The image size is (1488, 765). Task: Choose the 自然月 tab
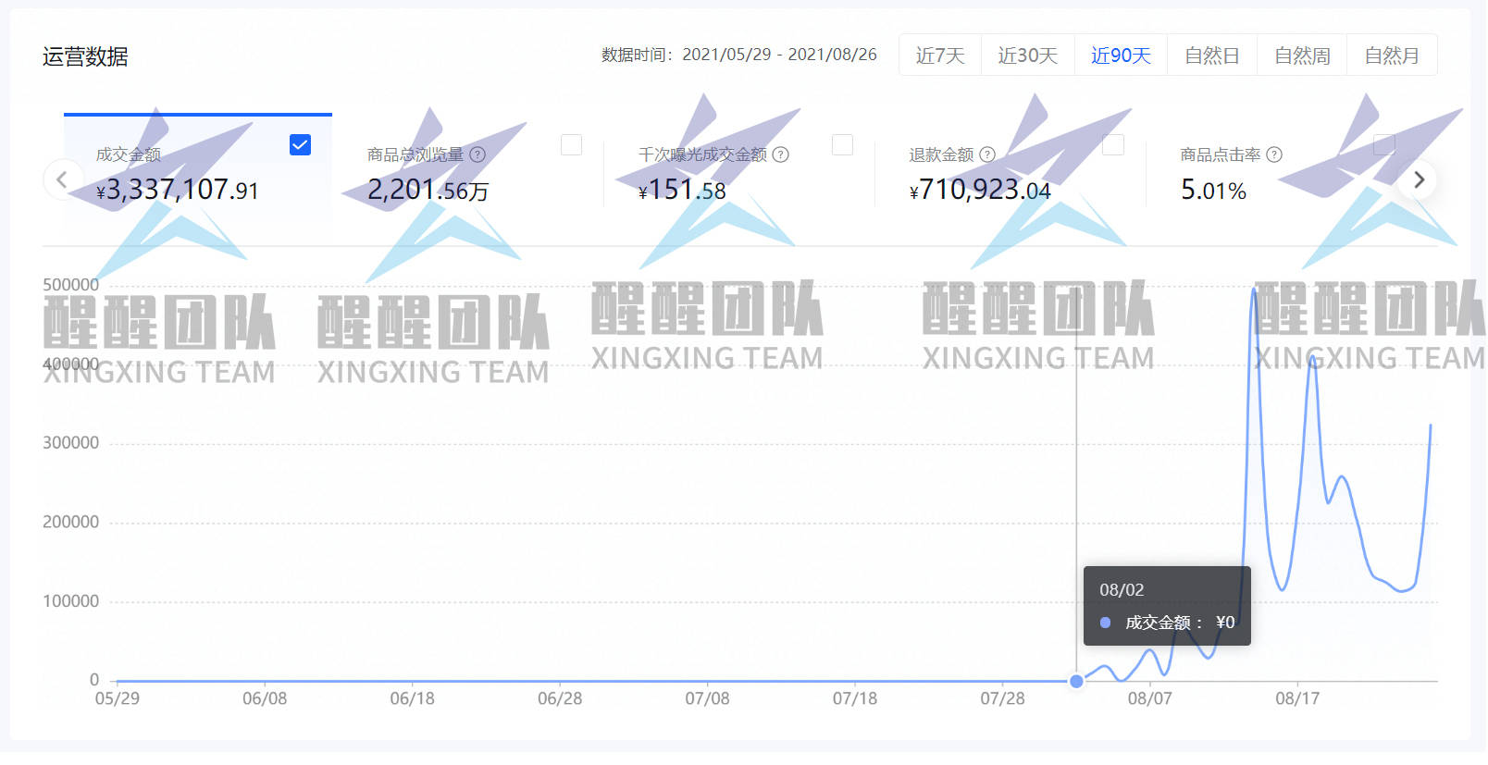[x=1392, y=56]
